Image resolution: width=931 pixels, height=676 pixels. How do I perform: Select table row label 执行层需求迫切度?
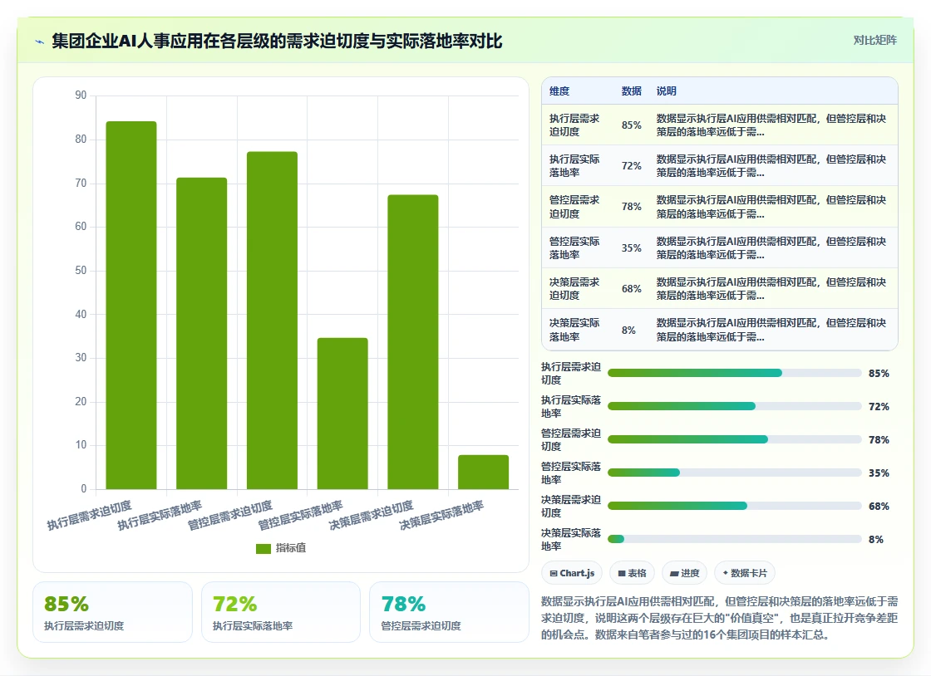pyautogui.click(x=574, y=125)
